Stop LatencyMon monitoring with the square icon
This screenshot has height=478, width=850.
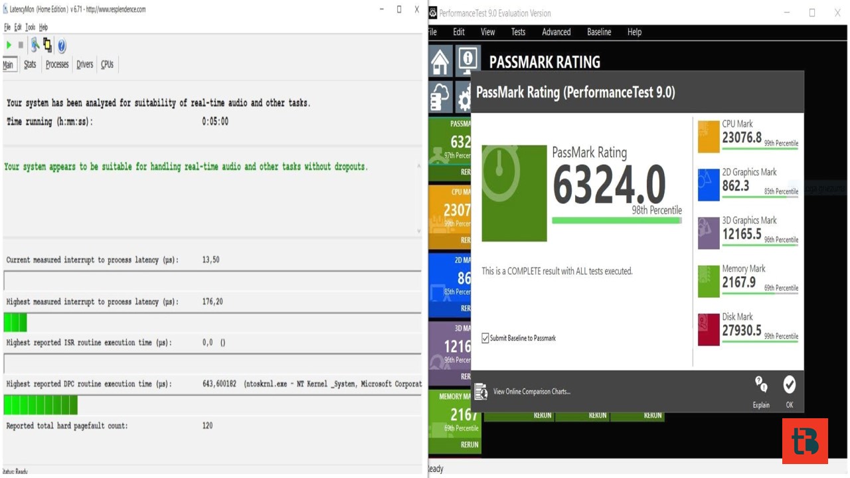click(21, 45)
